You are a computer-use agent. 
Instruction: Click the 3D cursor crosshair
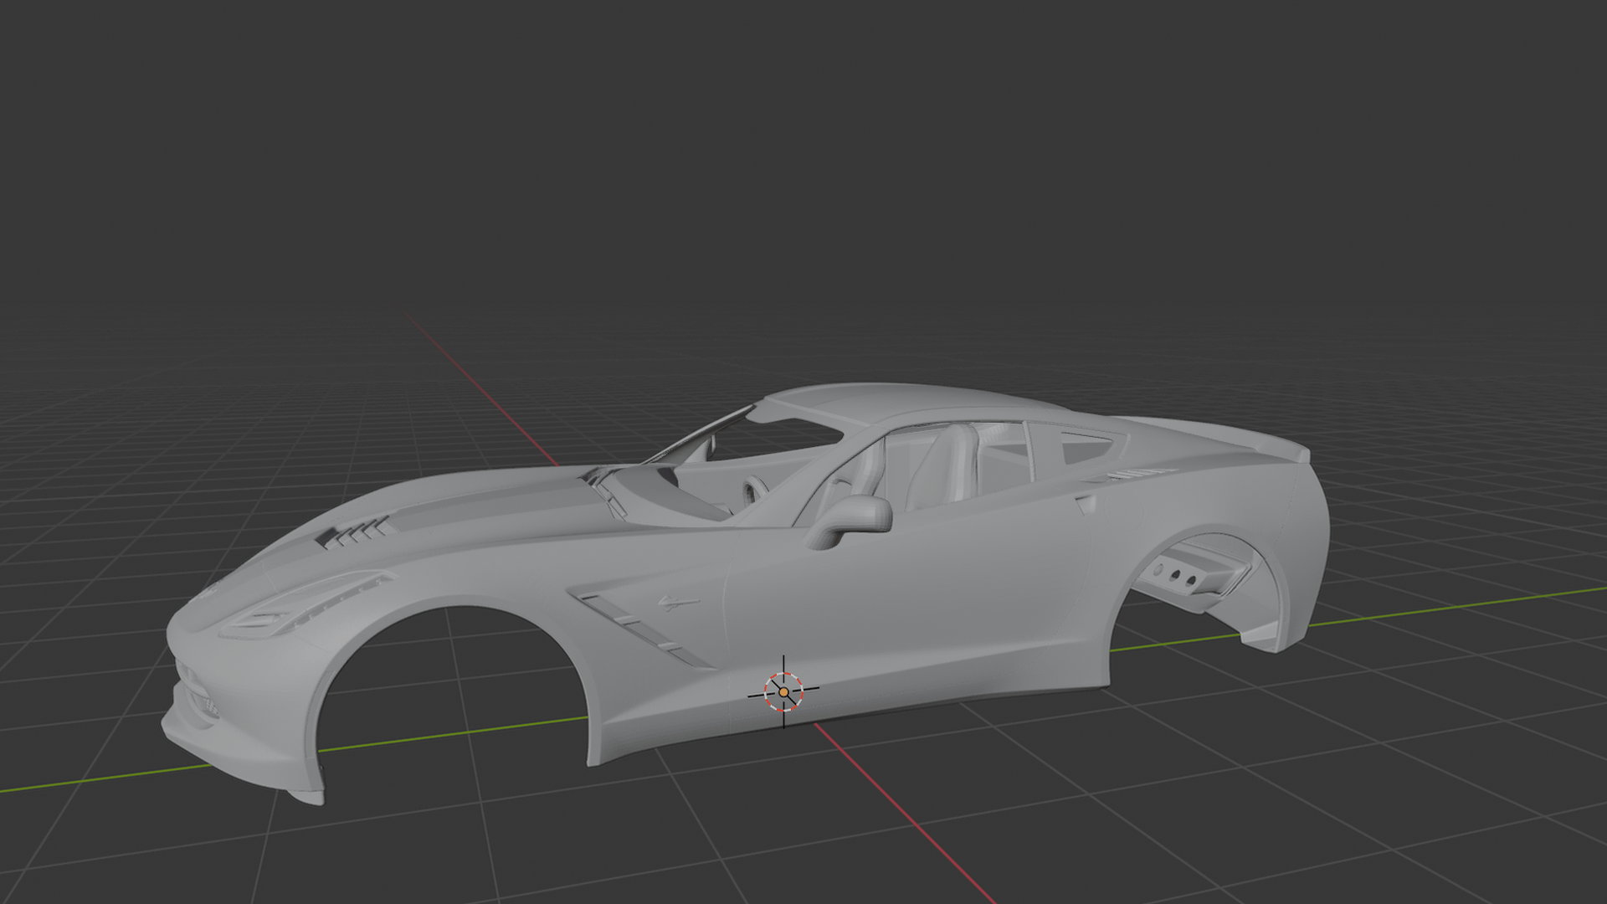pyautogui.click(x=783, y=692)
